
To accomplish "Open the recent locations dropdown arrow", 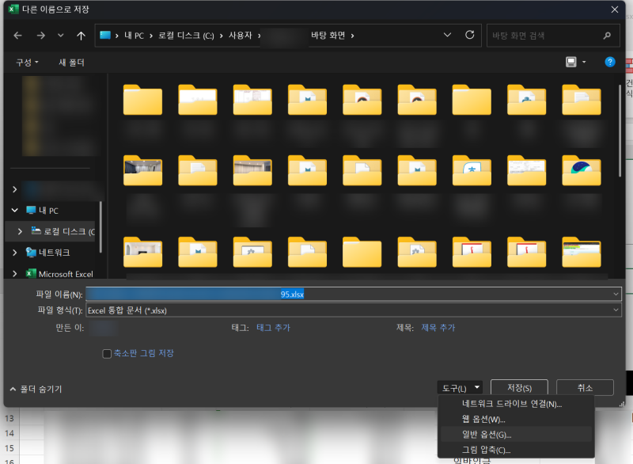I will [x=61, y=36].
